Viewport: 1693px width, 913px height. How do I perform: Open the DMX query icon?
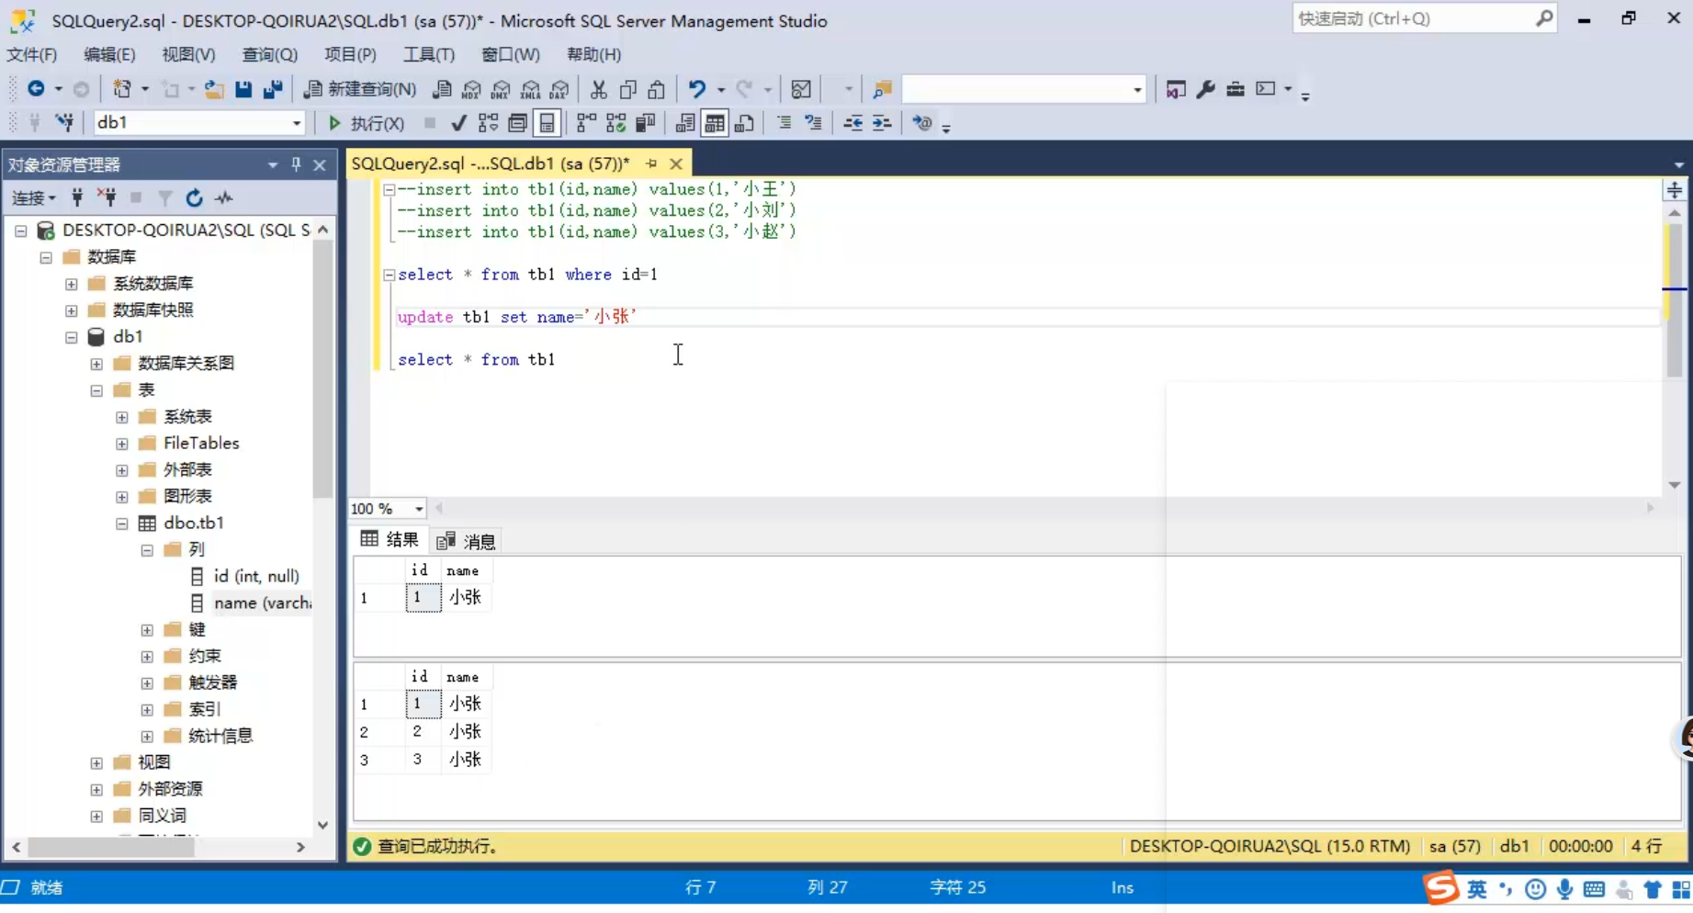[x=501, y=89]
